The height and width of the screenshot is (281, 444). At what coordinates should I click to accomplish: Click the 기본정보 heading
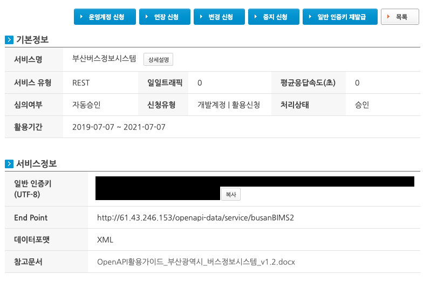(x=32, y=40)
